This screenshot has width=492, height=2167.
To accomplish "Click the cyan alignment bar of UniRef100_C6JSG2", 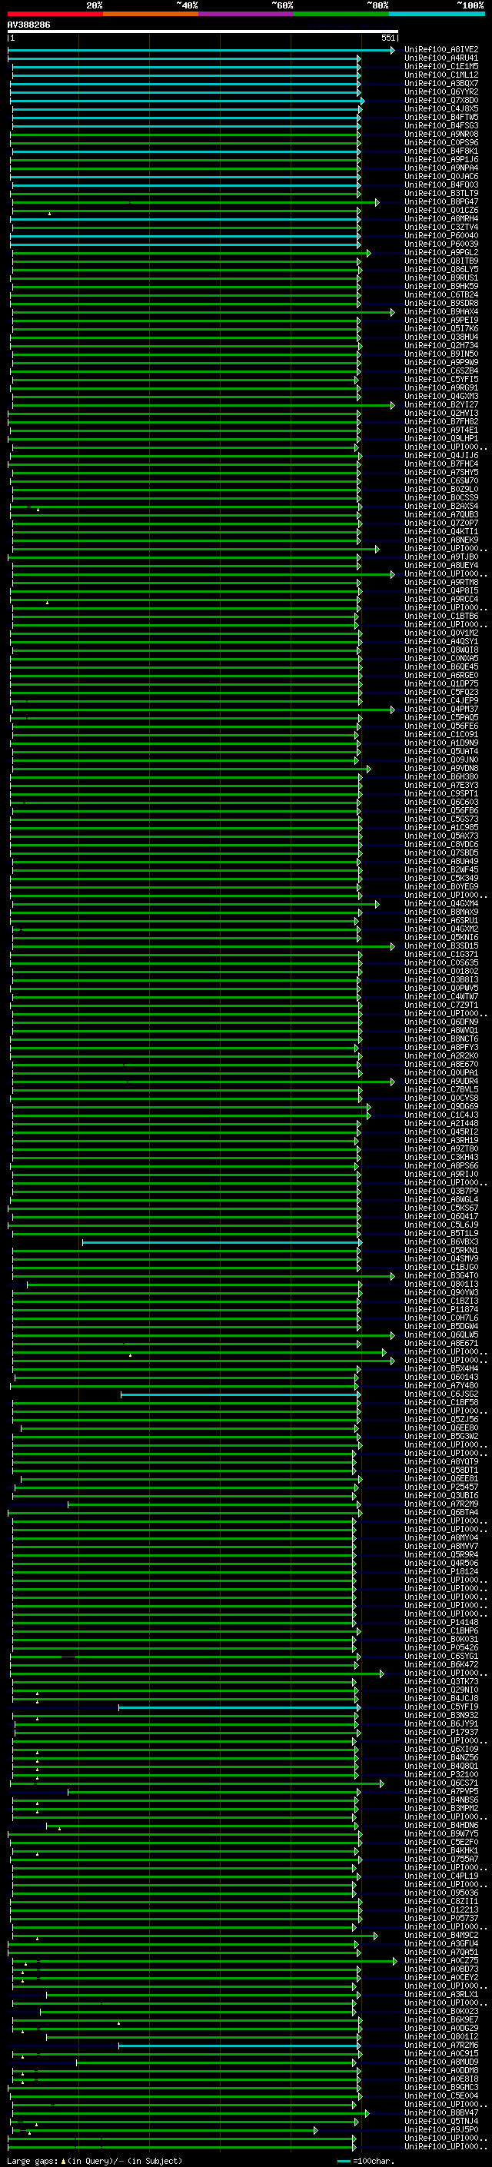I will [241, 1394].
